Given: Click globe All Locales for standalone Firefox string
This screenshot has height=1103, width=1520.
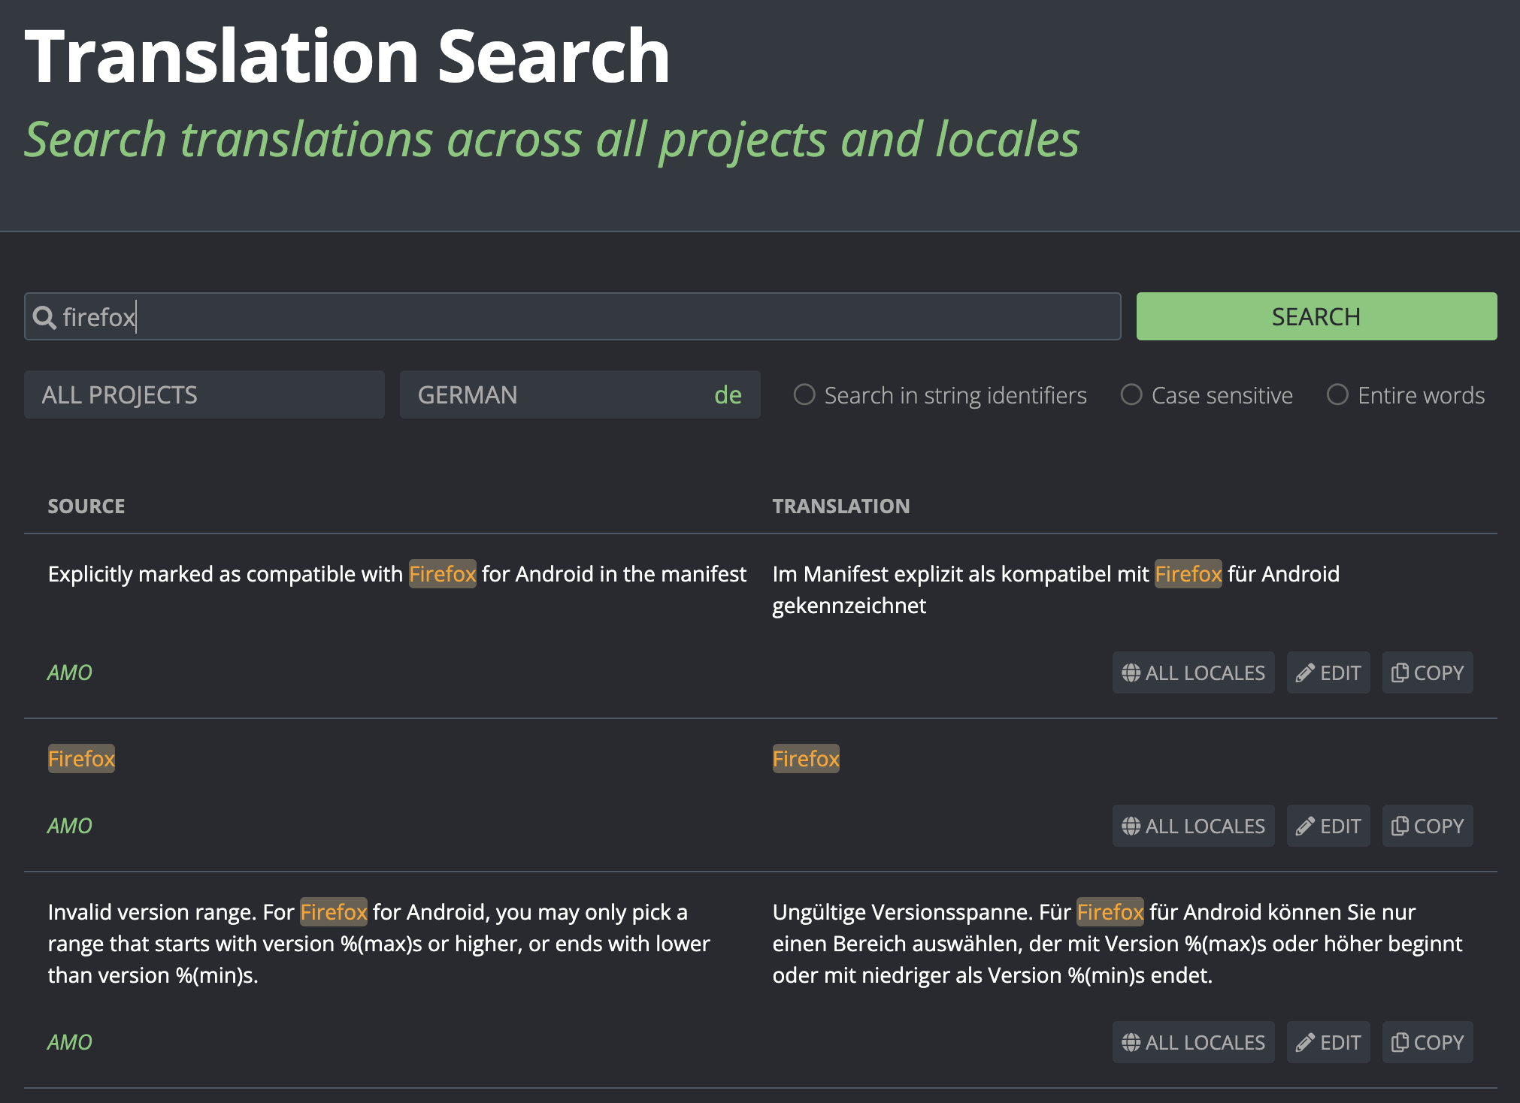Looking at the screenshot, I should pyautogui.click(x=1193, y=826).
